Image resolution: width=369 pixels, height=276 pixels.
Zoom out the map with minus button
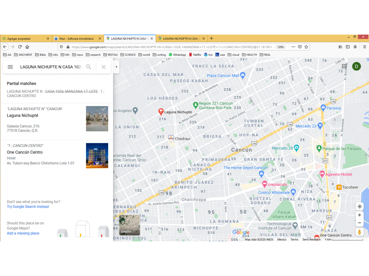point(360,223)
